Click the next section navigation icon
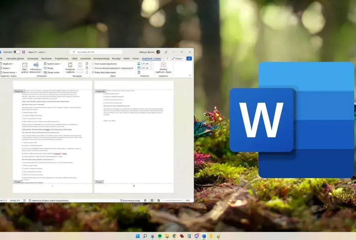This screenshot has width=356, height=240. [87, 68]
